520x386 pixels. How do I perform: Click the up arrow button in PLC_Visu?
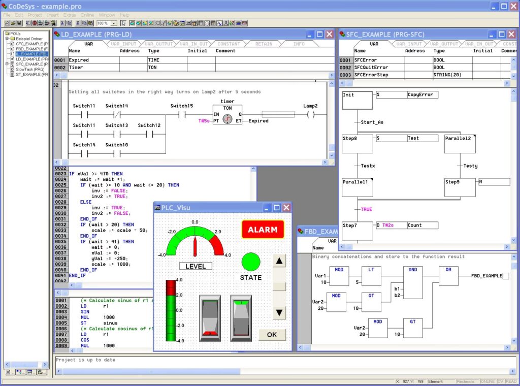[279, 262]
